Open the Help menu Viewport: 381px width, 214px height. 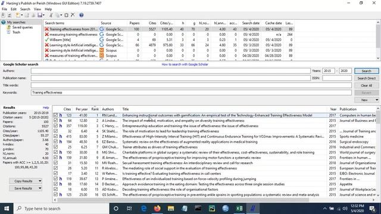click(x=48, y=10)
